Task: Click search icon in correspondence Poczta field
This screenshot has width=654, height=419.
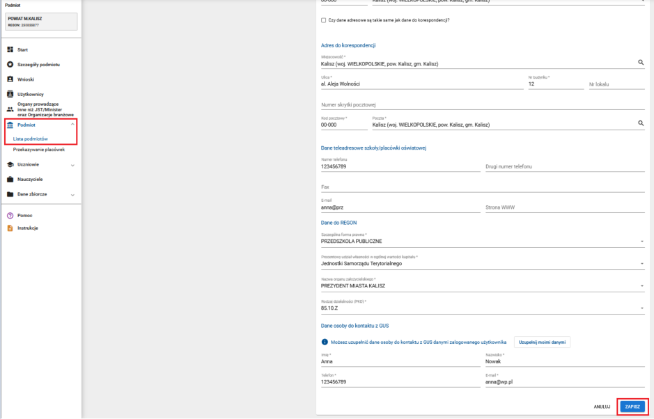Action: [x=641, y=124]
